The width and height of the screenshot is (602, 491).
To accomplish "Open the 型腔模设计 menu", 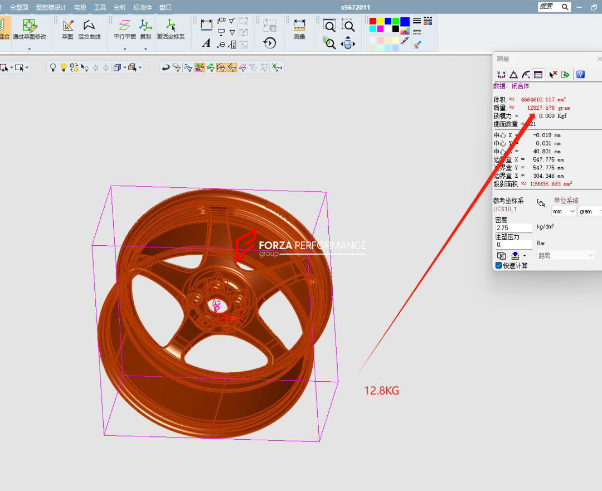I will point(51,7).
